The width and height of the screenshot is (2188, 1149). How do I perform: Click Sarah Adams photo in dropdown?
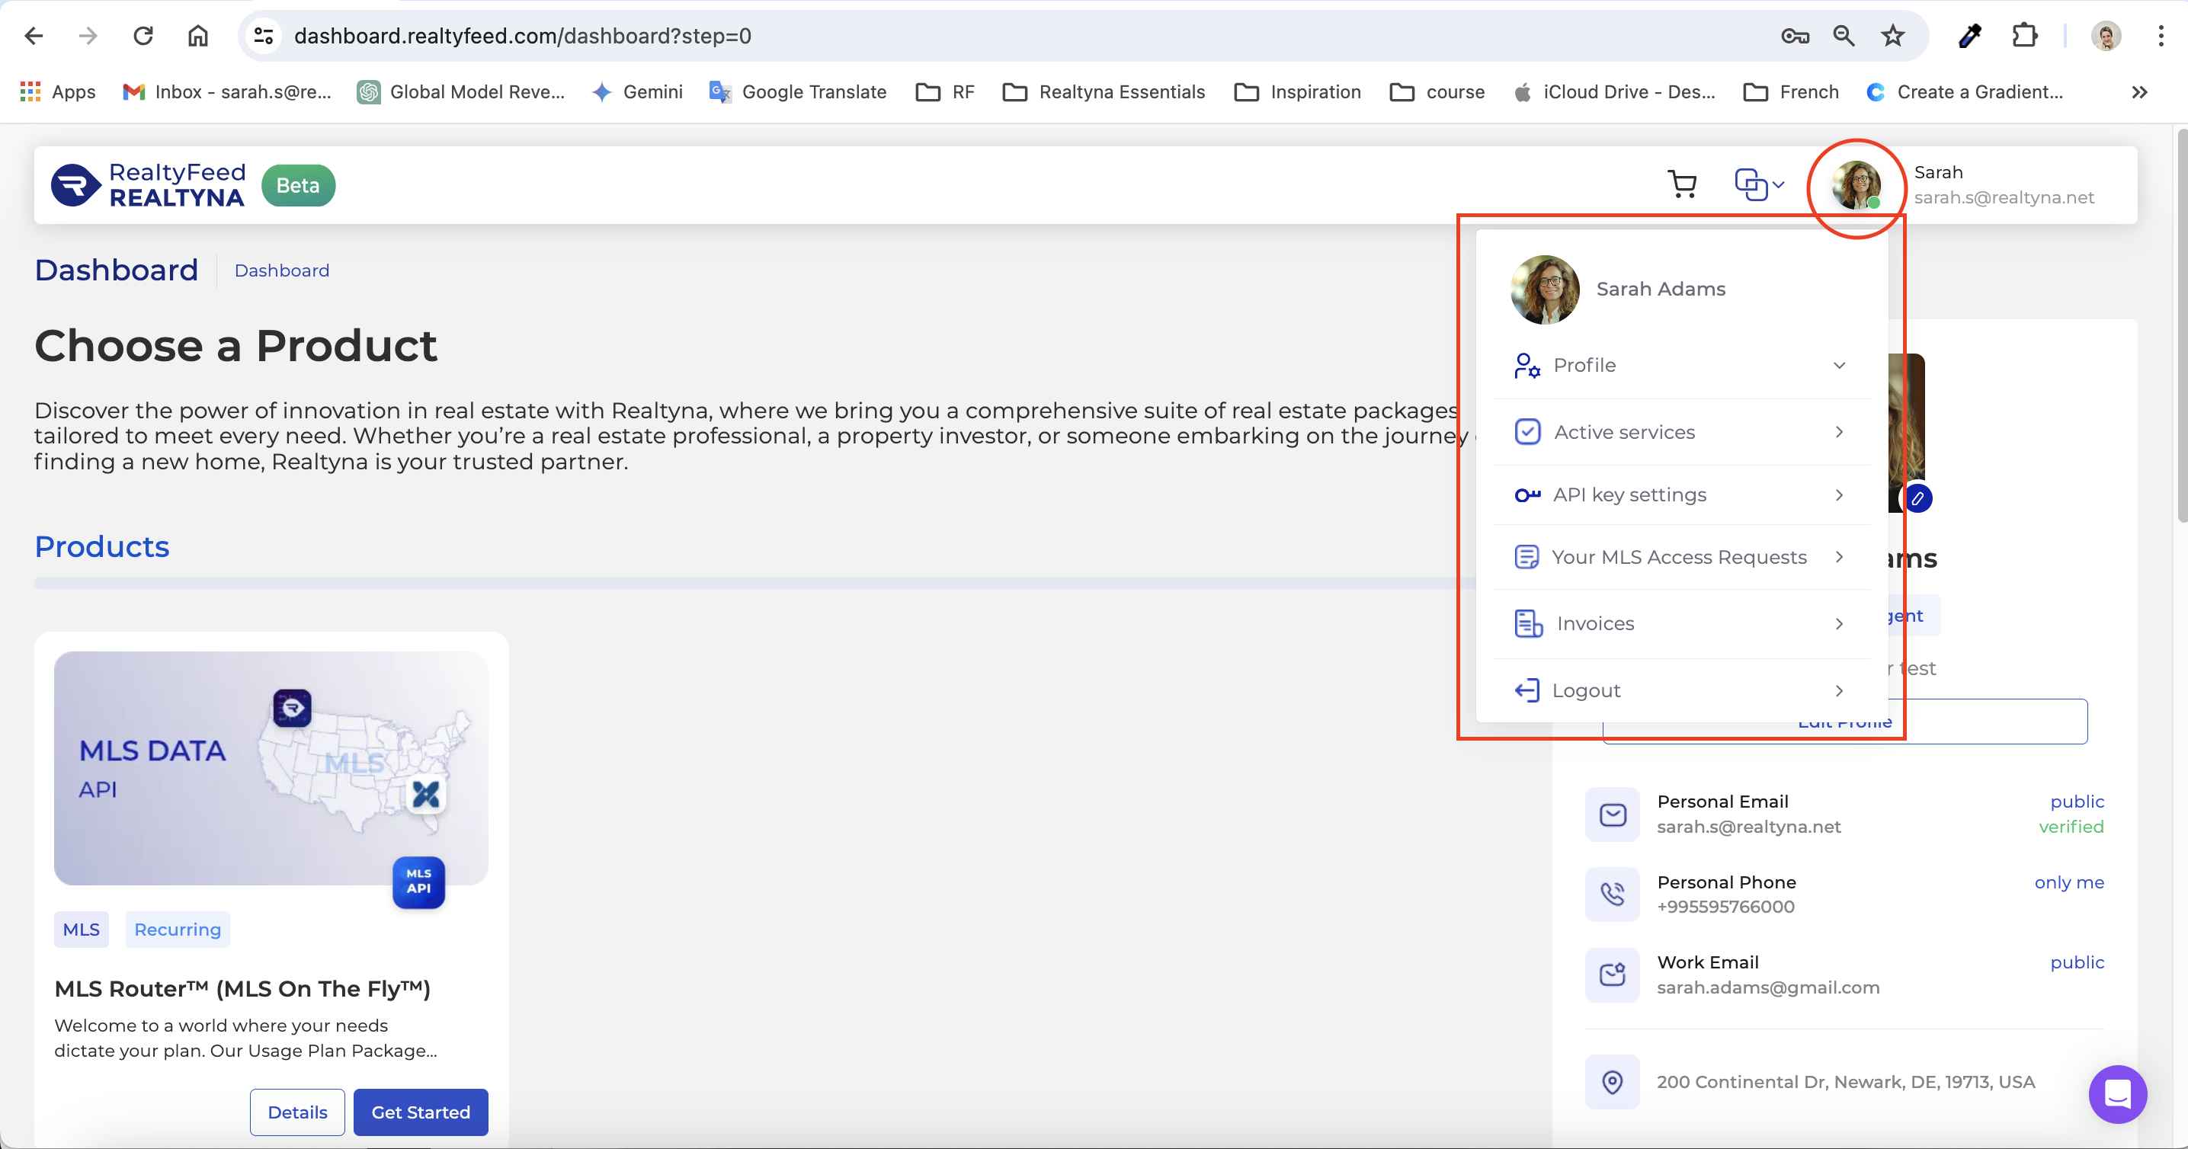point(1545,290)
